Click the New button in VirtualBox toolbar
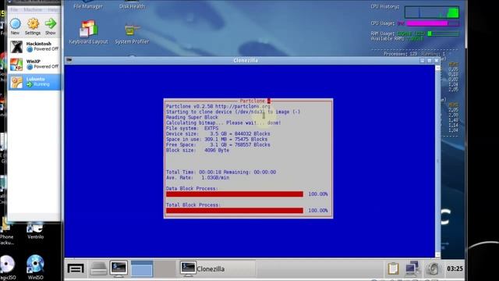499x281 pixels. click(15, 27)
